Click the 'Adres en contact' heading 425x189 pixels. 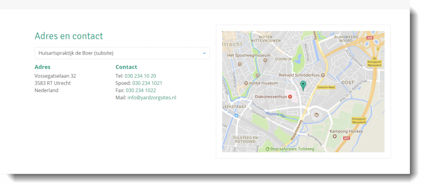click(69, 36)
